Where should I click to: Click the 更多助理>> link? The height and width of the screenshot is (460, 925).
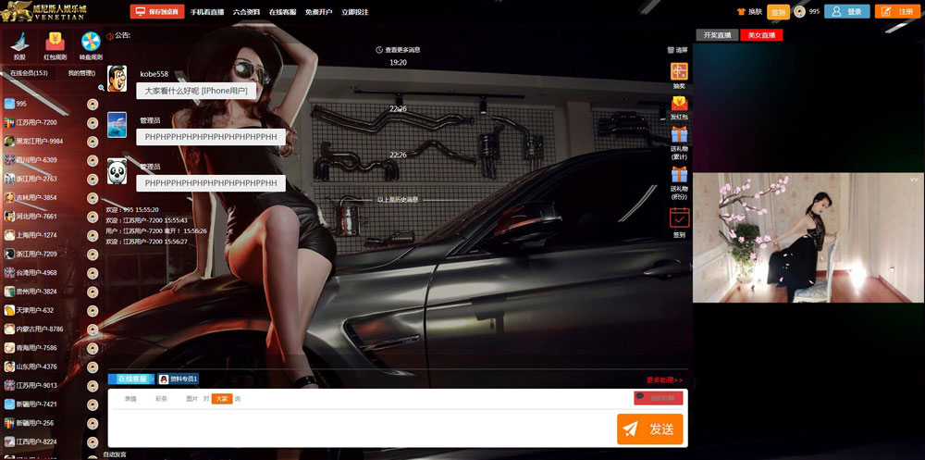(664, 379)
